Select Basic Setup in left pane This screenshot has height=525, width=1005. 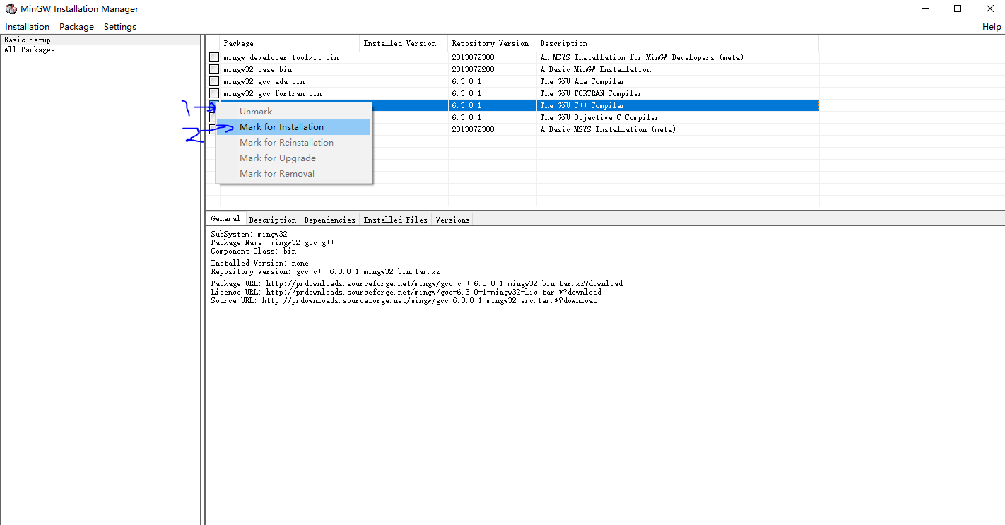(28, 40)
